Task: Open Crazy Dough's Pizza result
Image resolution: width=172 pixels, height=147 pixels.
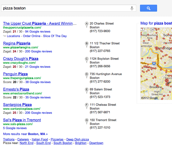Action: click(x=21, y=59)
